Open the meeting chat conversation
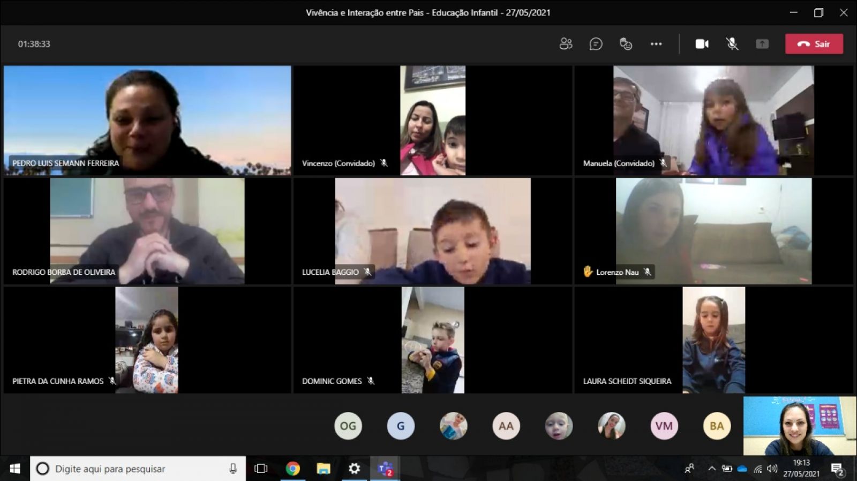 click(x=596, y=44)
